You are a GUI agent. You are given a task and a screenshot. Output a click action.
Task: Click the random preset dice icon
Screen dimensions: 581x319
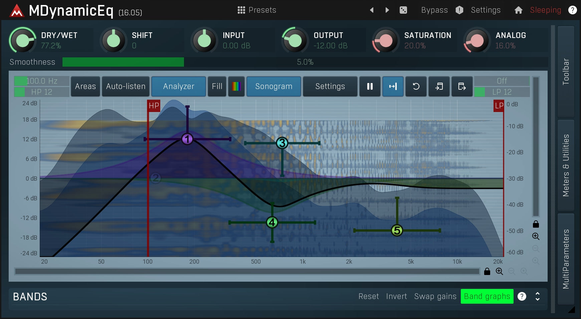(403, 10)
